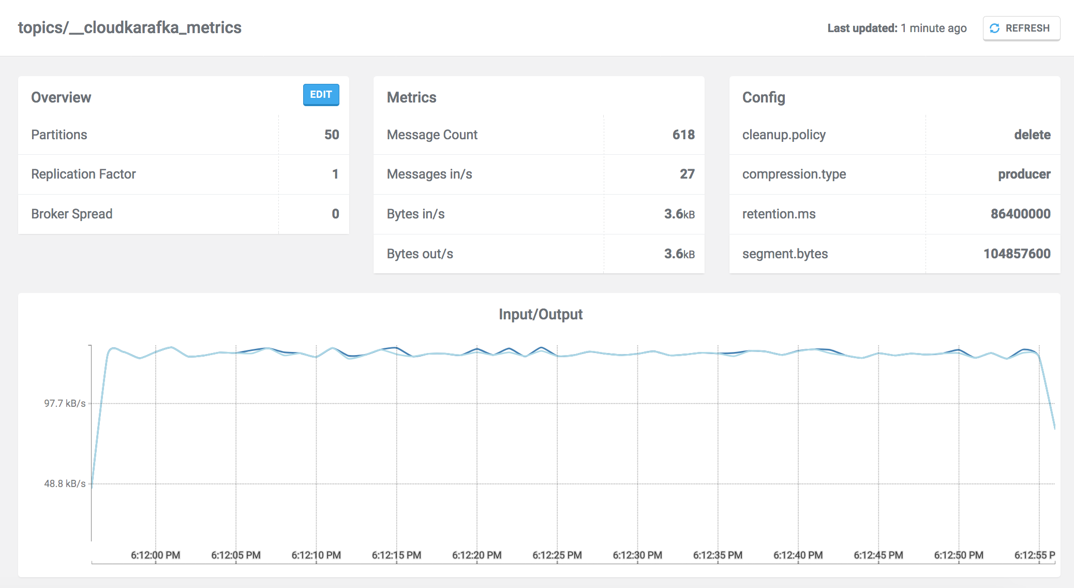Click the Bytes out/s 3.6kB value
Viewport: 1074px width, 588px height.
pyautogui.click(x=679, y=254)
